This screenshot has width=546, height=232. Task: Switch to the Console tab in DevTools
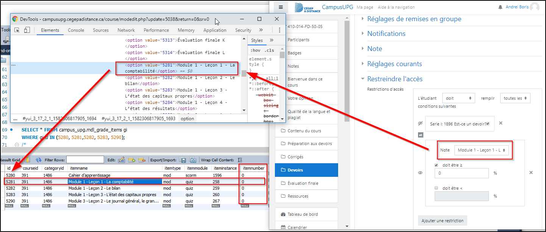(76, 30)
